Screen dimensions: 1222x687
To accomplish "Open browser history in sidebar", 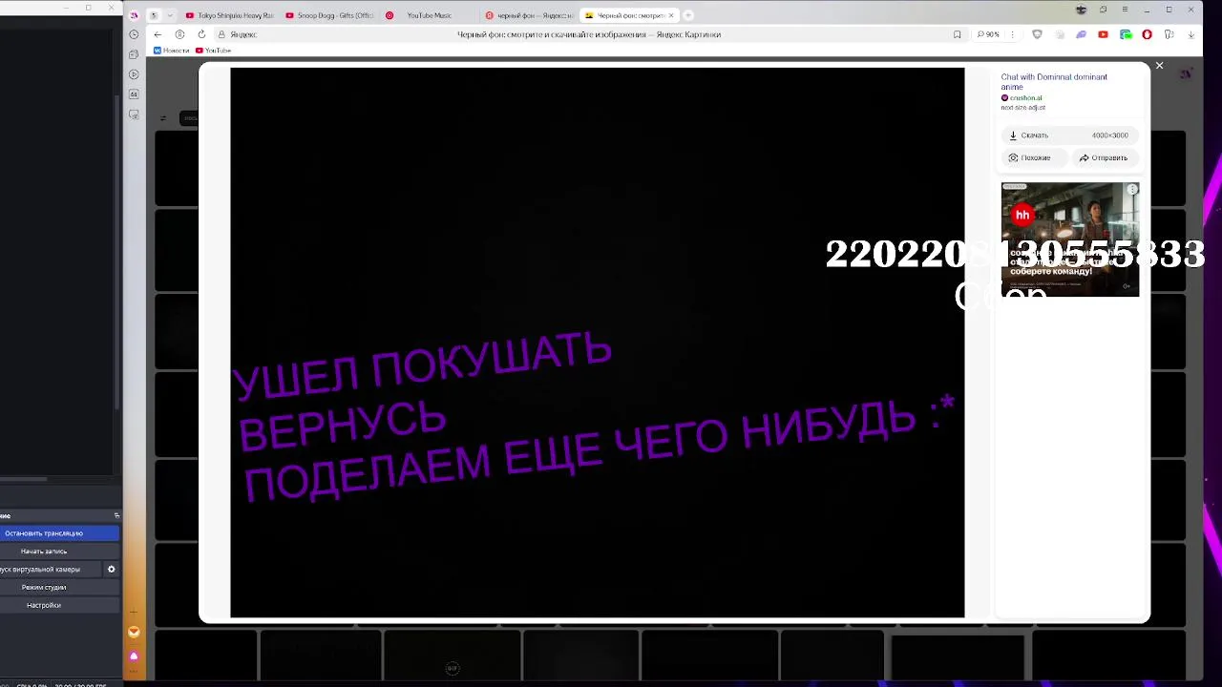I will (x=134, y=34).
